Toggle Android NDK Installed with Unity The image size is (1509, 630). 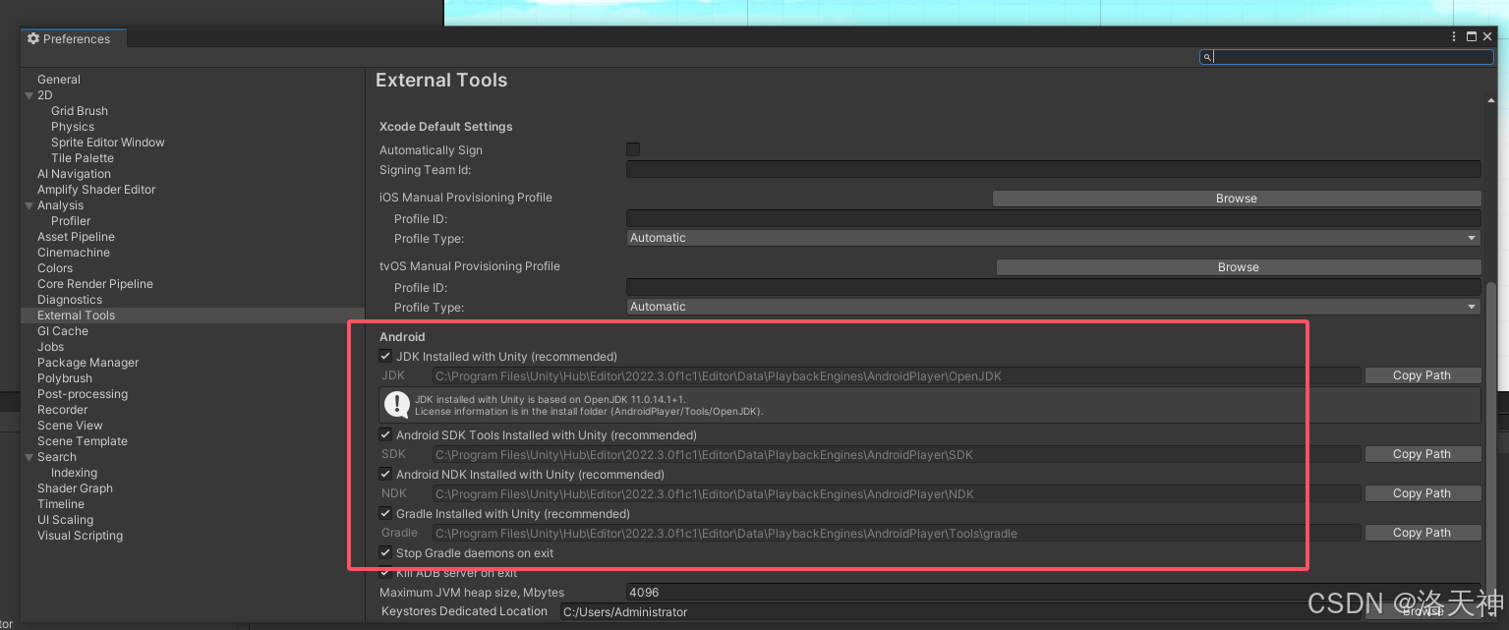click(385, 474)
